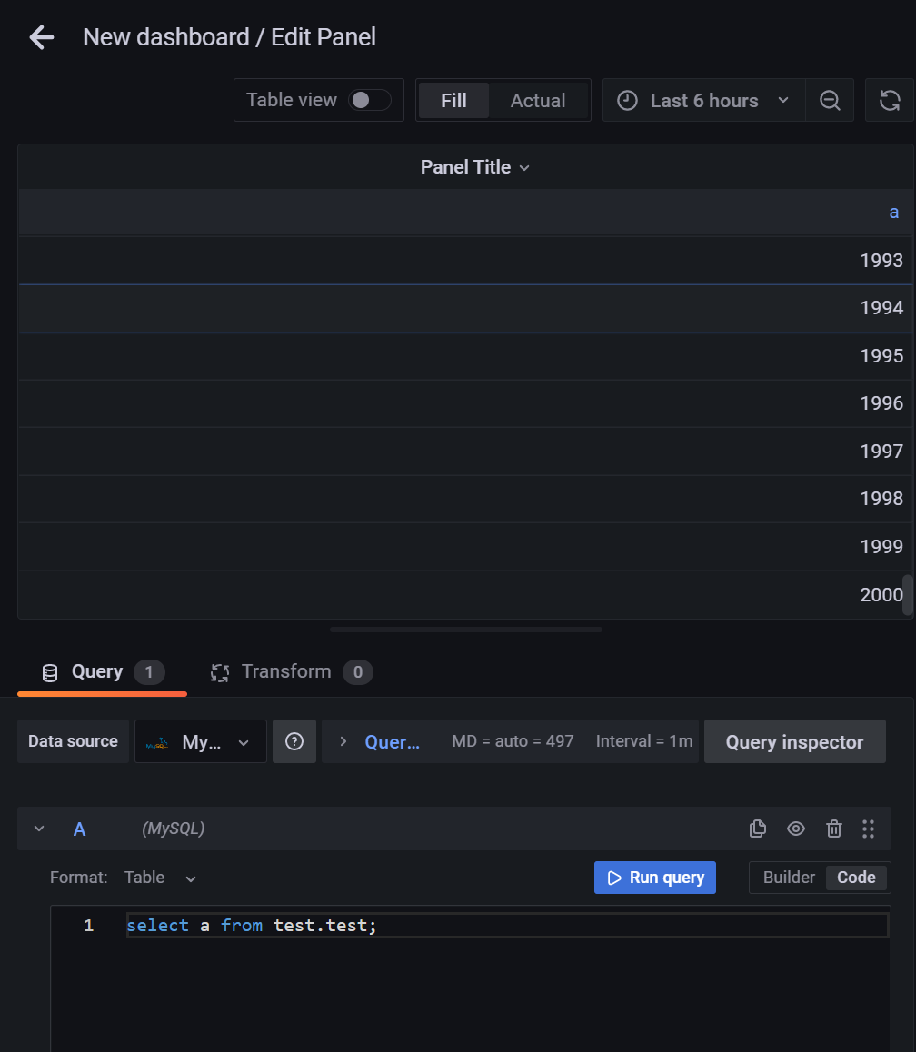Open the time range clock icon
The height and width of the screenshot is (1052, 916).
pos(627,100)
